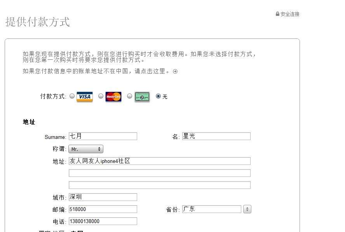Click the 名 input field showing 星光
Viewport: 345px width, 232px height.
pos(216,136)
